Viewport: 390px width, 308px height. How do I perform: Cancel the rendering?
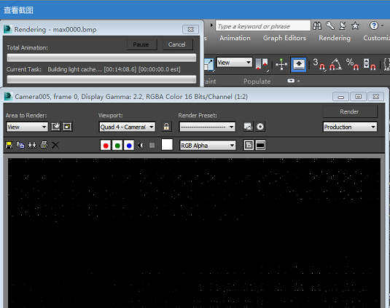point(178,44)
